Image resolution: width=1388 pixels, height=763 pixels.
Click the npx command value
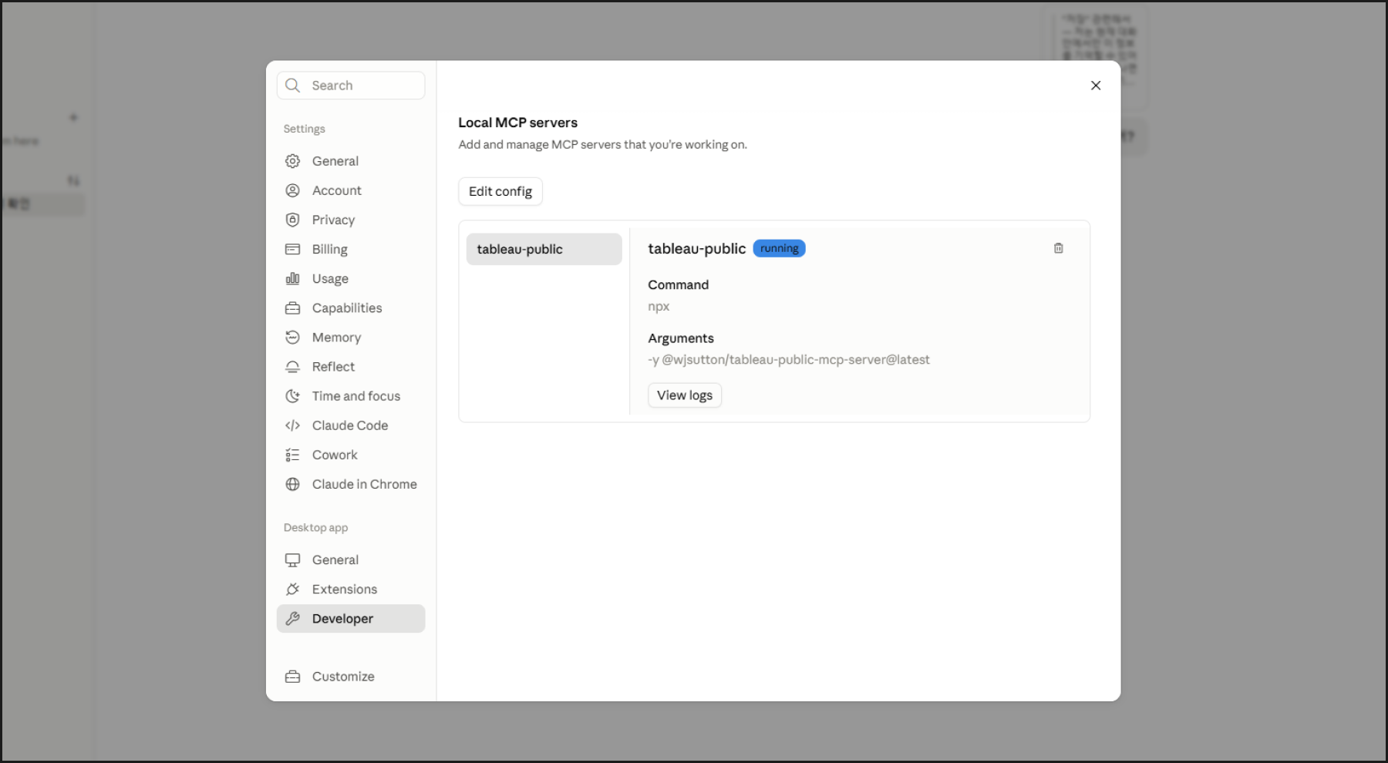pos(659,306)
